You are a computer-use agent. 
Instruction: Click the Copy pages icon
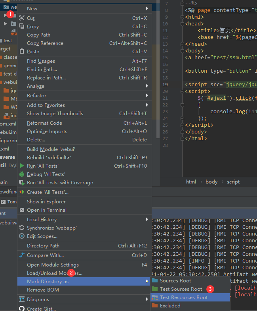point(22,26)
